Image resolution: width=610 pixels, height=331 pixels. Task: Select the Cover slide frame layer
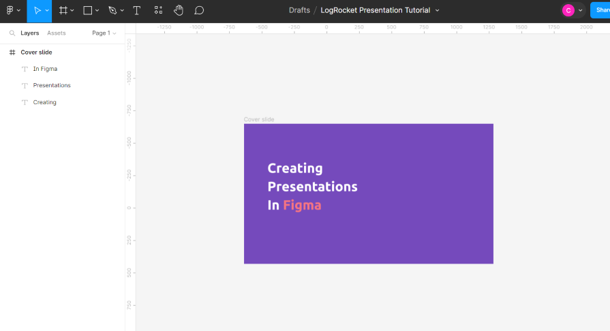point(36,52)
